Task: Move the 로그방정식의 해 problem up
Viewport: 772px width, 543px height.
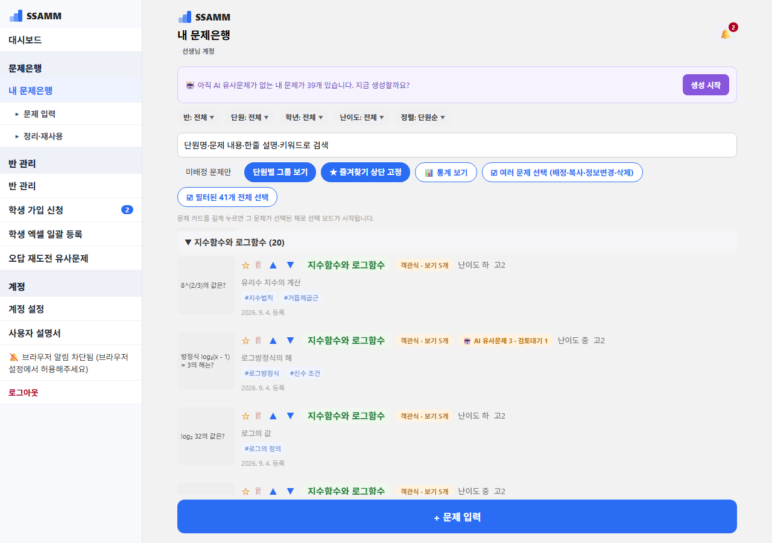Action: [273, 340]
